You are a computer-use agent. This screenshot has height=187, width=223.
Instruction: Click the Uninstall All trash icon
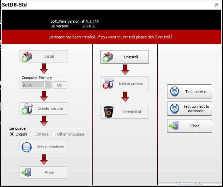tap(109, 112)
